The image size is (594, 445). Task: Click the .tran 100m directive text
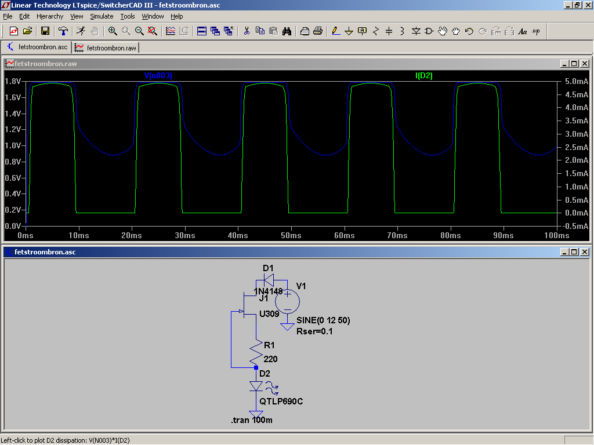click(x=252, y=420)
